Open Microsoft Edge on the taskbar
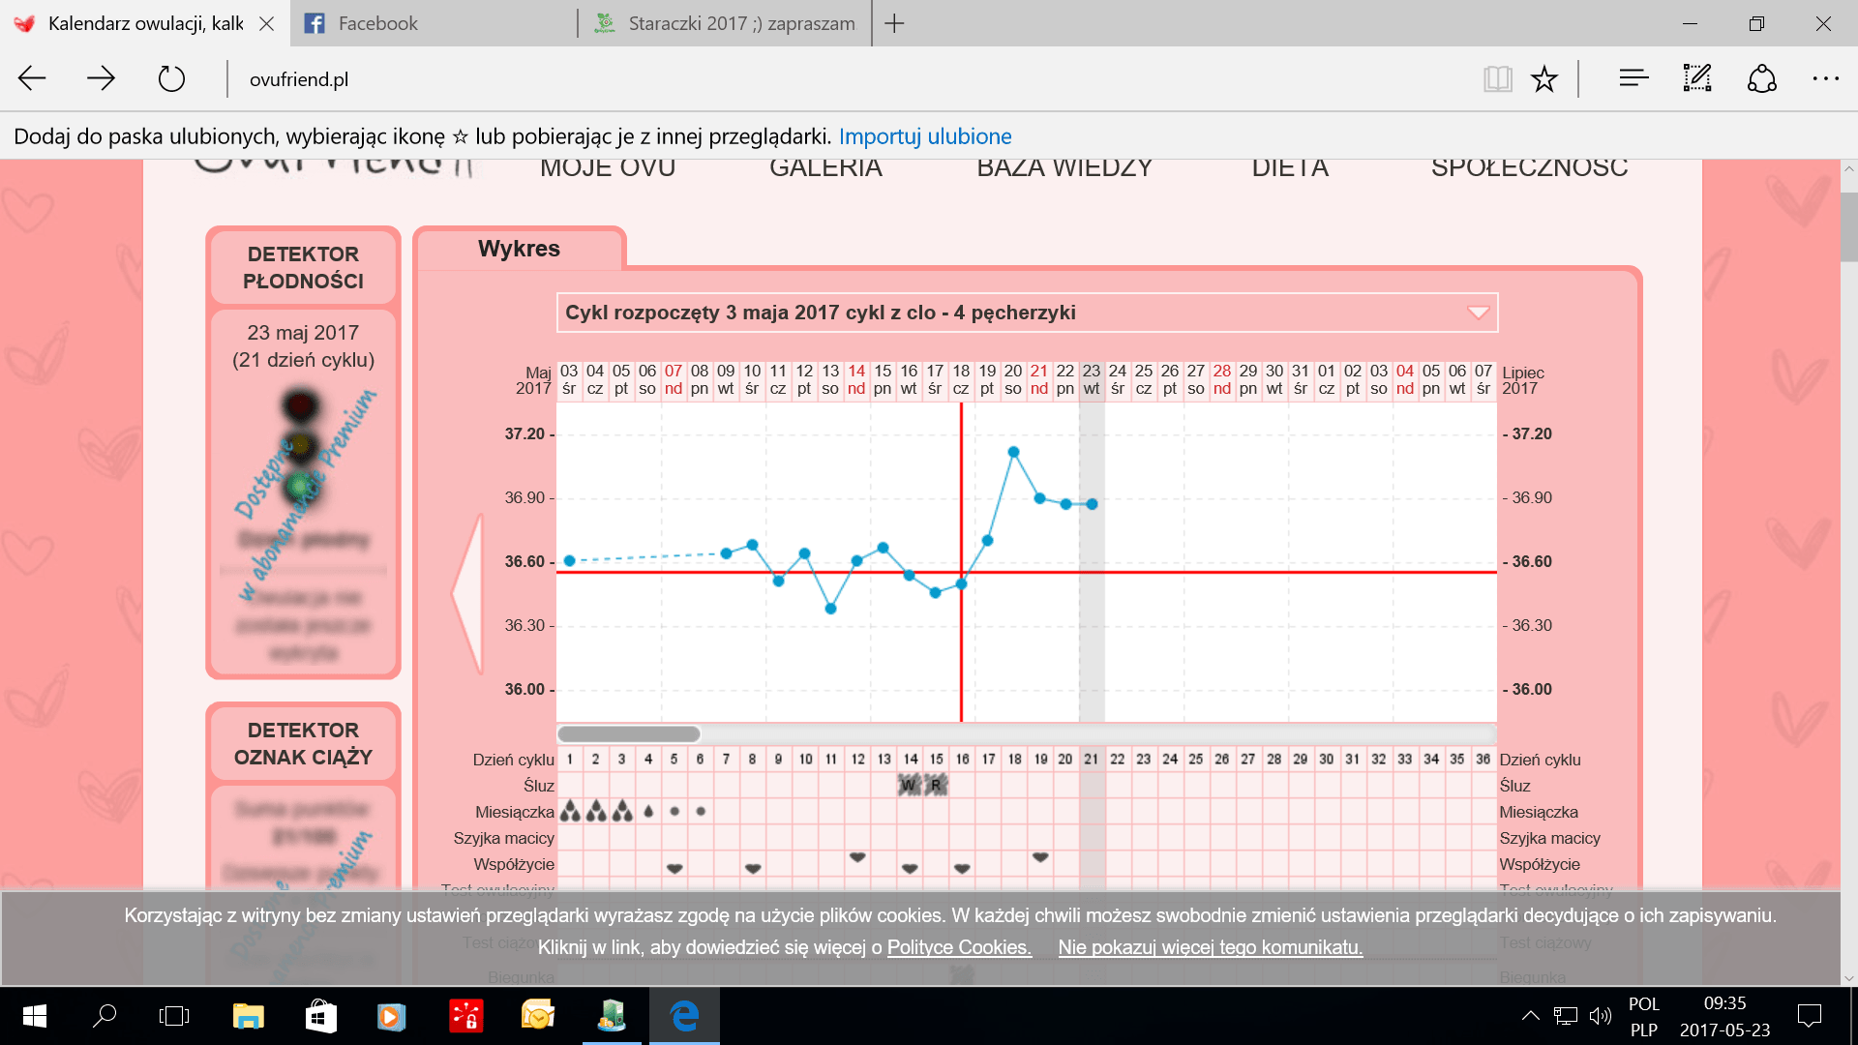 click(x=684, y=1016)
